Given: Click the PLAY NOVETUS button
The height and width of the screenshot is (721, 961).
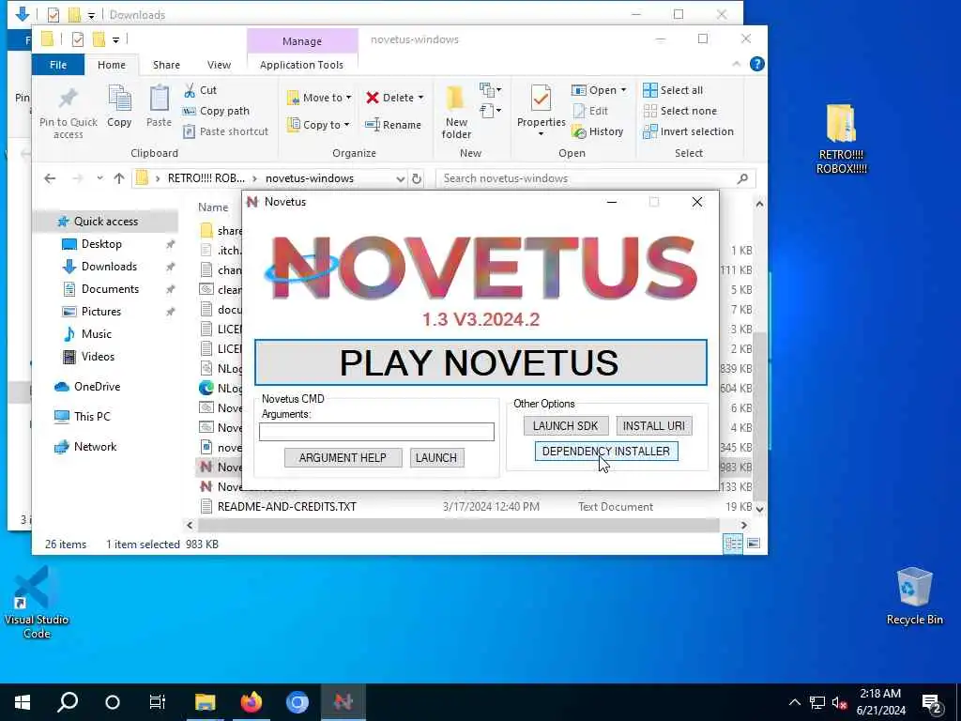Looking at the screenshot, I should (480, 362).
